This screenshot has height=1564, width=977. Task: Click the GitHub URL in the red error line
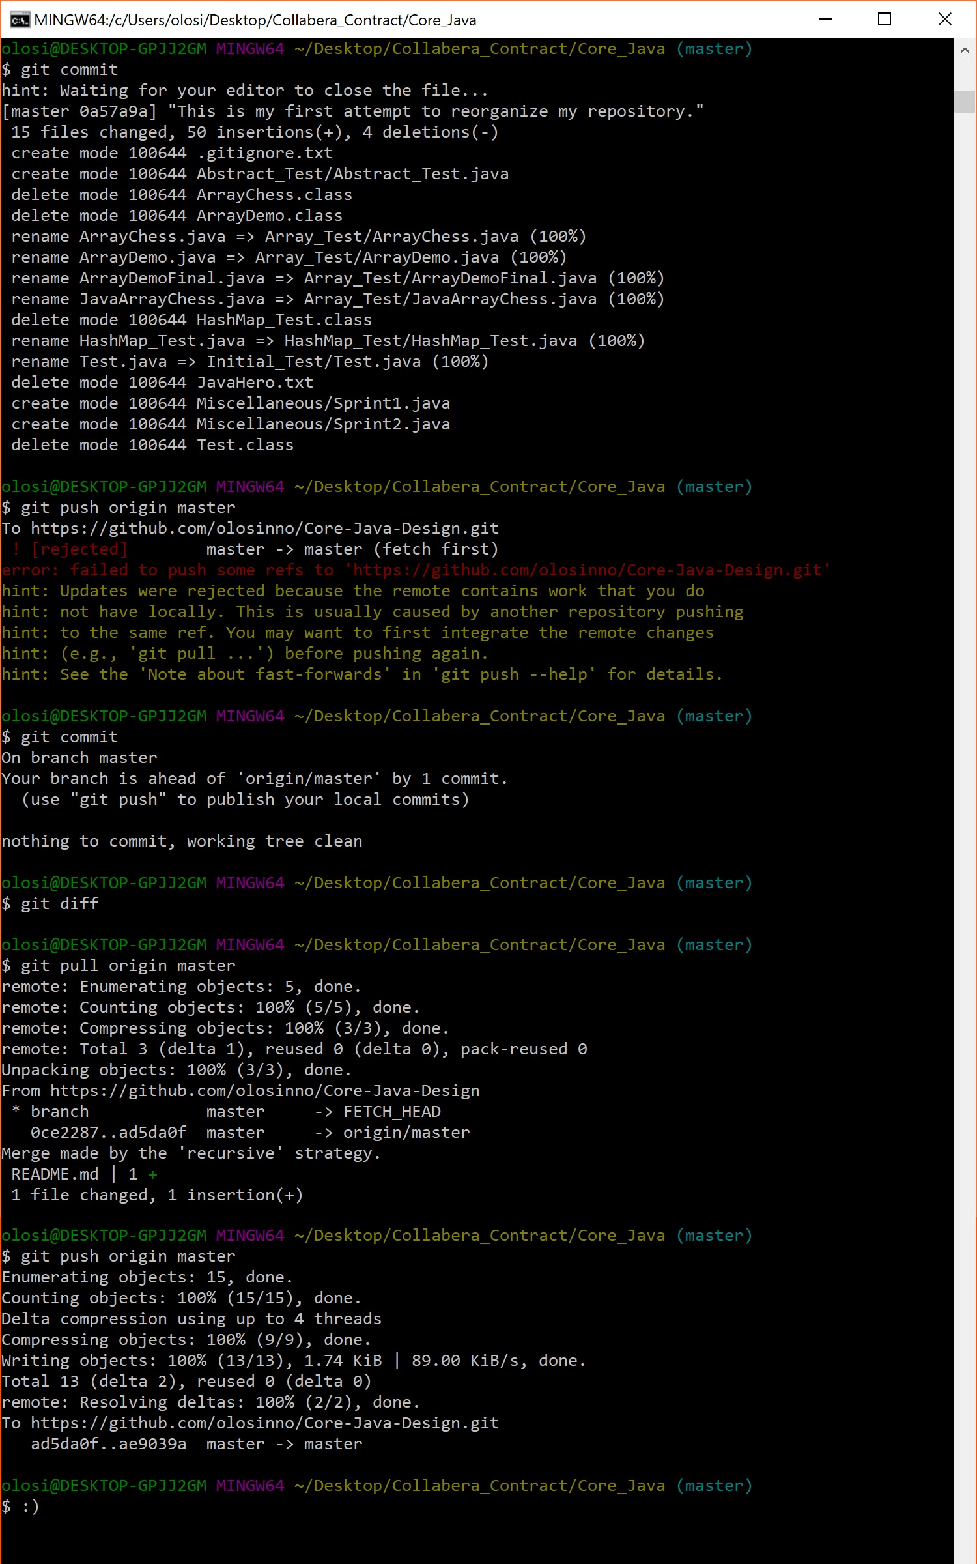click(x=587, y=570)
